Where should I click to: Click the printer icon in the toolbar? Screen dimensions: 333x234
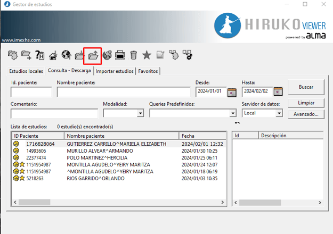coord(120,55)
